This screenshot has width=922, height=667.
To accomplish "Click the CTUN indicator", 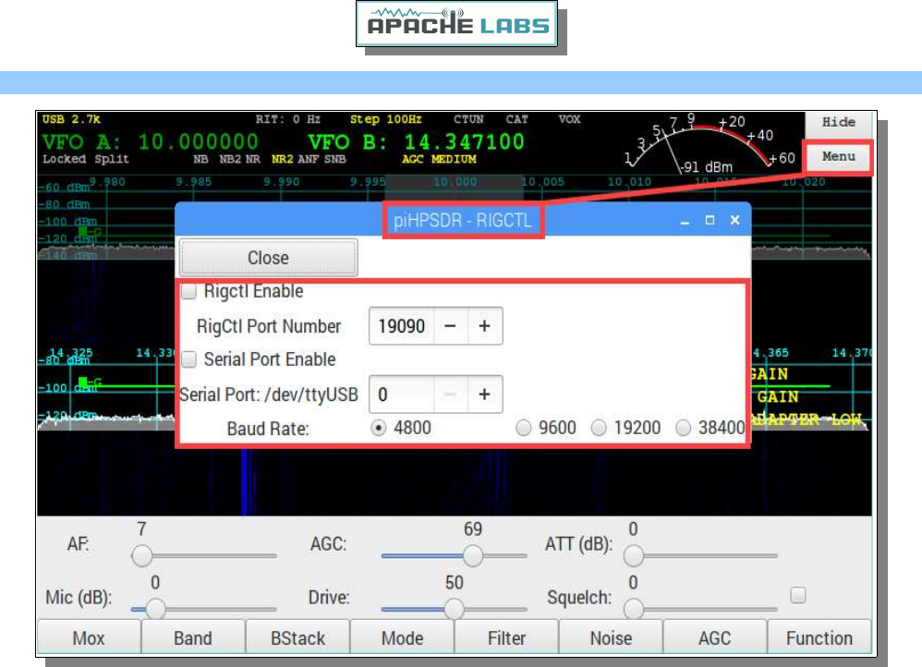I will [x=468, y=119].
